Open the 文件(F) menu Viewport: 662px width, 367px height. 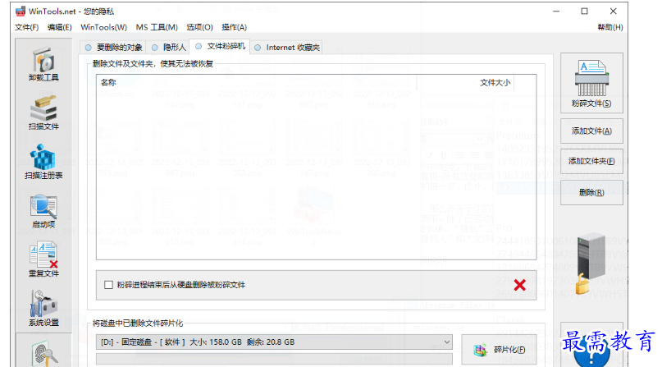coord(26,27)
